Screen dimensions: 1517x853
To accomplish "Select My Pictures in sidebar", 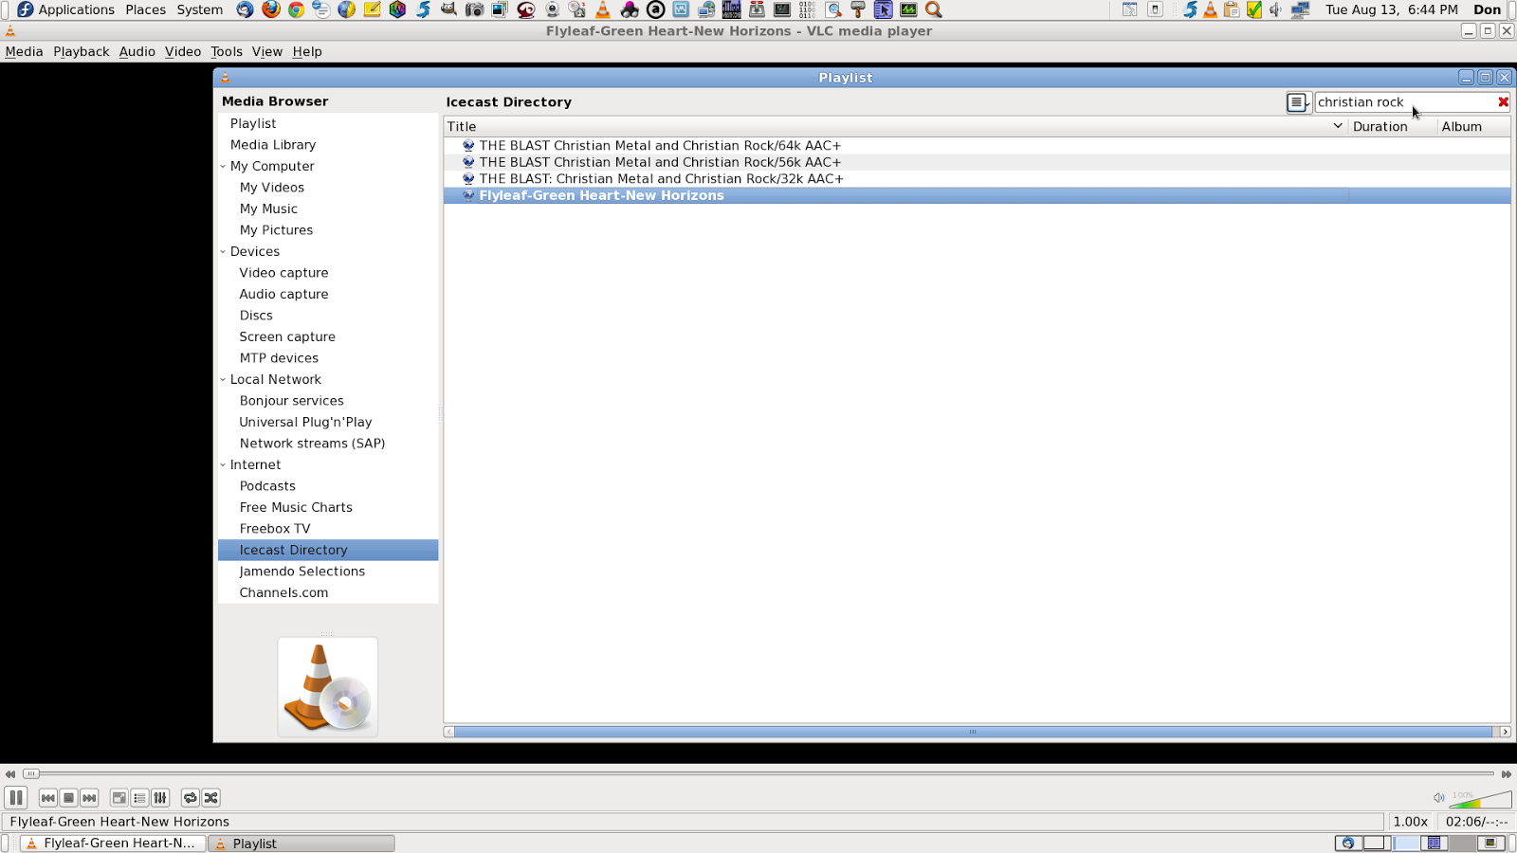I will tap(276, 230).
